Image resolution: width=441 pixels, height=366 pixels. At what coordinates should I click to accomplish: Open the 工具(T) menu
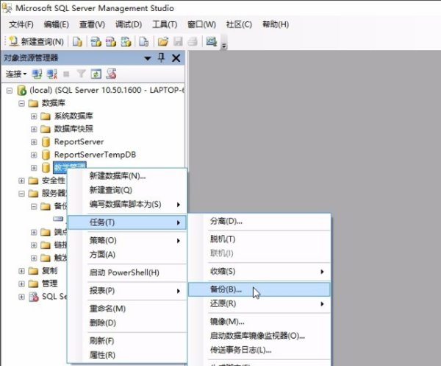165,24
